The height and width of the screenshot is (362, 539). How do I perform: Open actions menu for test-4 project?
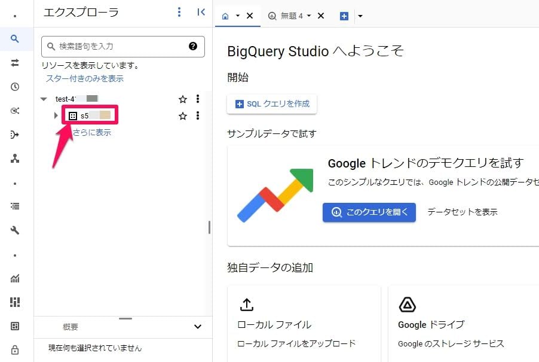(198, 99)
